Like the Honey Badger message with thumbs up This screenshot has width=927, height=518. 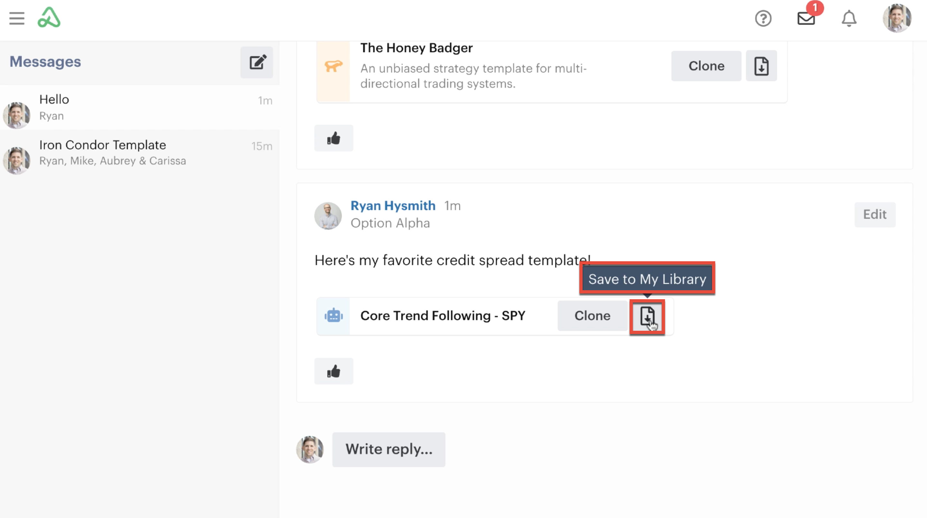click(333, 138)
